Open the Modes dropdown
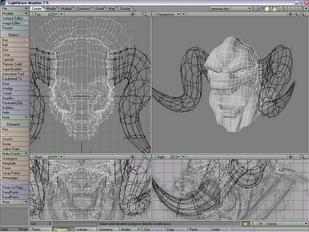The width and height of the screenshot is (309, 232). coord(130,229)
